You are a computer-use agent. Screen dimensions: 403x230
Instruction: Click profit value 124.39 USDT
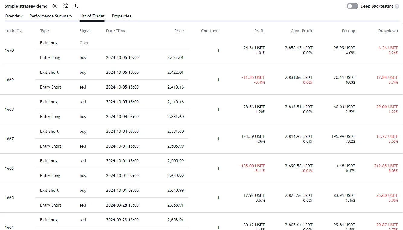click(x=253, y=136)
